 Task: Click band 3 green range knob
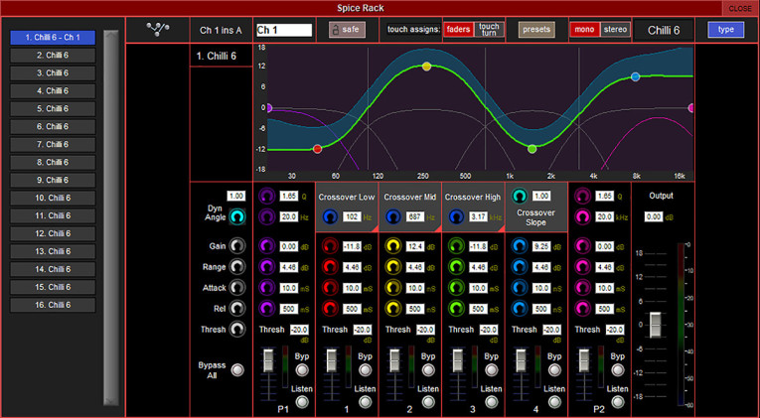coord(456,267)
